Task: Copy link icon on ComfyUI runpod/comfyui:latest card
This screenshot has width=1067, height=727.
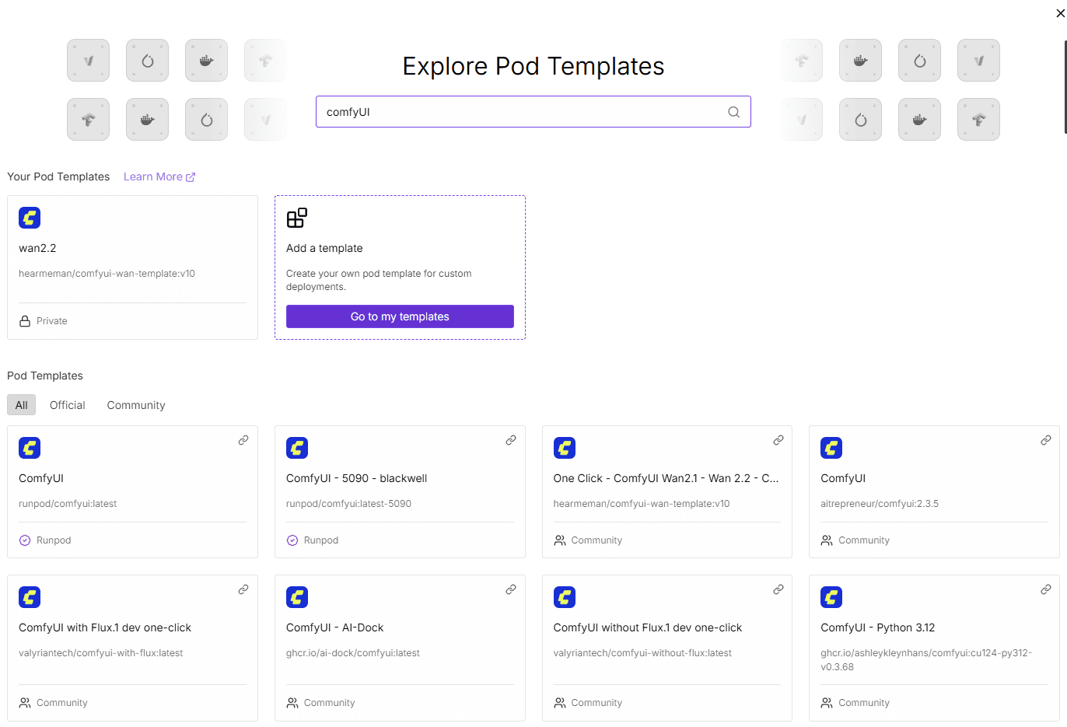Action: click(243, 440)
